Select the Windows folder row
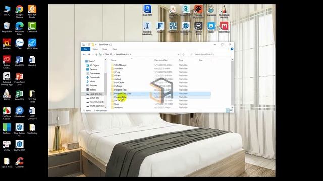The width and height of the screenshot is (323, 181). 160,107
